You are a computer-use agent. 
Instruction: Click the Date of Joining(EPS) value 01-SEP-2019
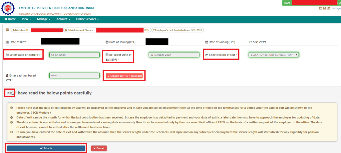[x=257, y=42]
